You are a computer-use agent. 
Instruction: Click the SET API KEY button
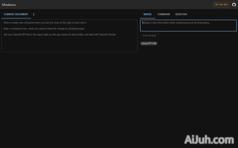(x=221, y=5)
